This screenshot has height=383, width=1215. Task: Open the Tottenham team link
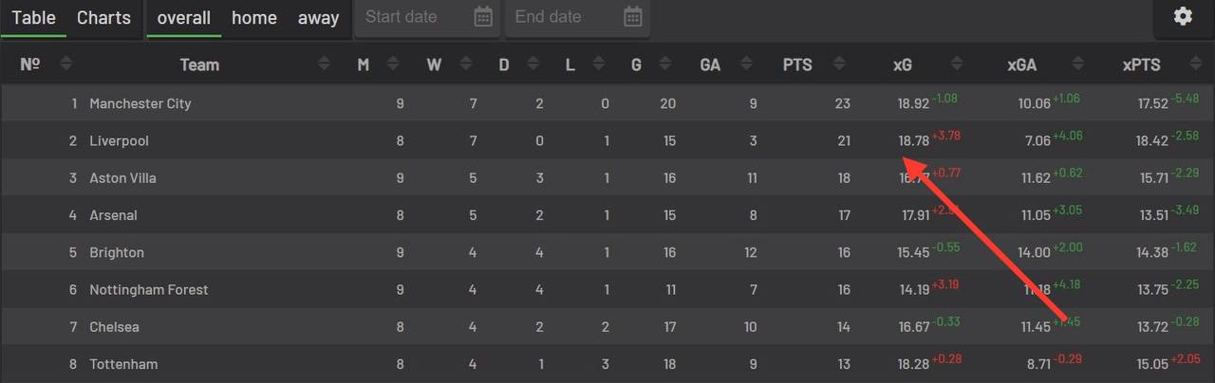point(123,364)
